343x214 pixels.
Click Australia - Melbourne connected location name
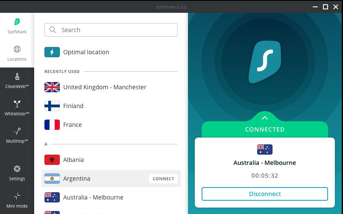pos(265,163)
